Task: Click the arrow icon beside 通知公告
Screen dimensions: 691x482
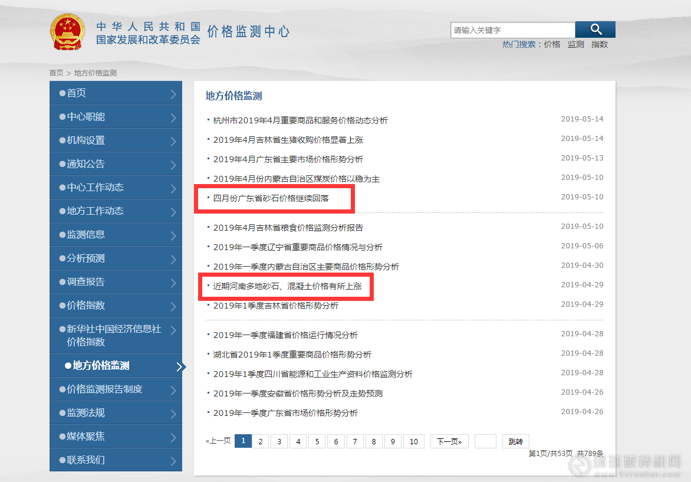Action: coord(173,165)
